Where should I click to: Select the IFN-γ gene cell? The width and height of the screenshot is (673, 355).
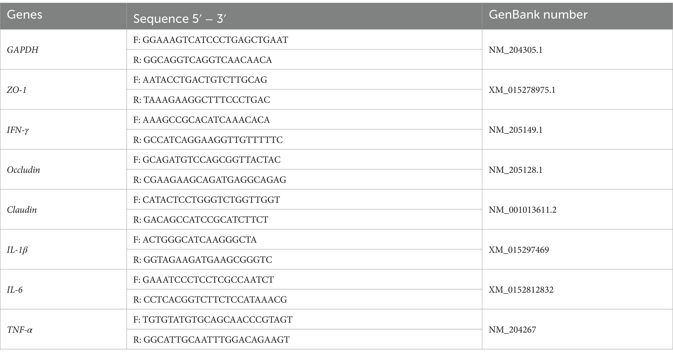[x=63, y=130]
